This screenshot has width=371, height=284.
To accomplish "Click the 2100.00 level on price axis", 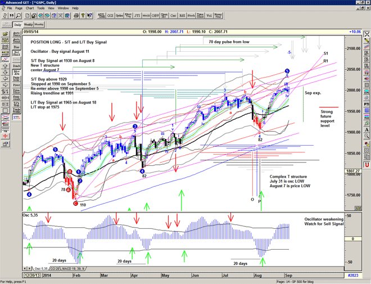I will coord(353,48).
